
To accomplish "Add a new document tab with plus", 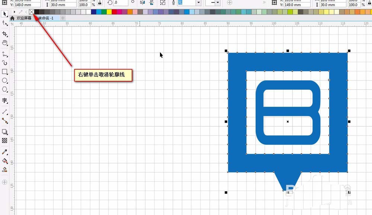I will click(x=62, y=18).
